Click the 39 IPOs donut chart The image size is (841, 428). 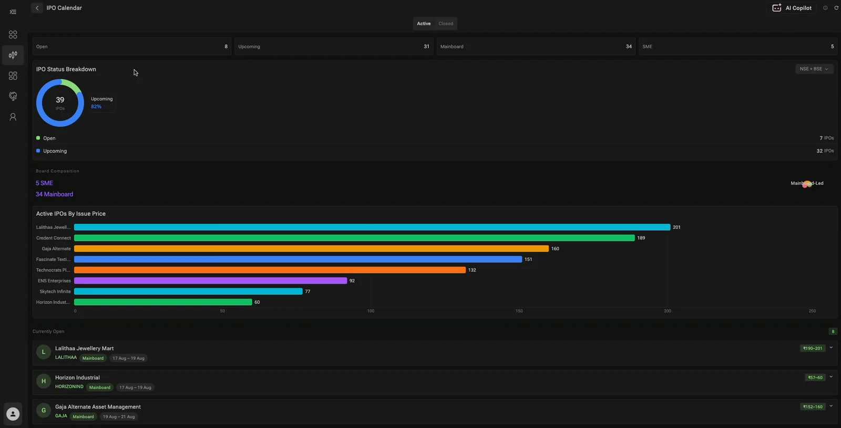[60, 103]
